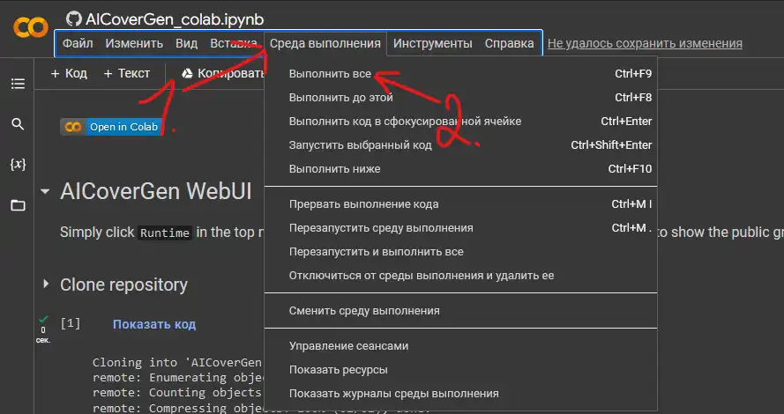Open the Вид menu
The height and width of the screenshot is (414, 784).
coord(186,43)
